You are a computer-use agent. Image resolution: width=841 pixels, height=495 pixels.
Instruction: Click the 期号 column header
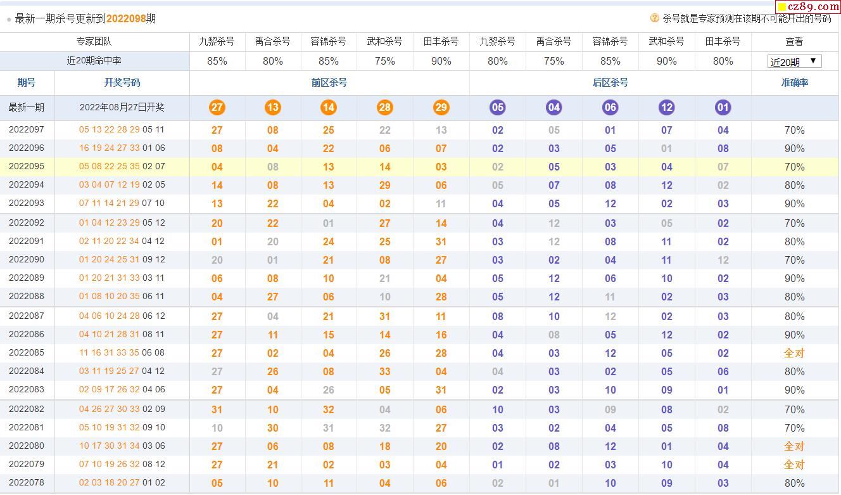point(27,83)
